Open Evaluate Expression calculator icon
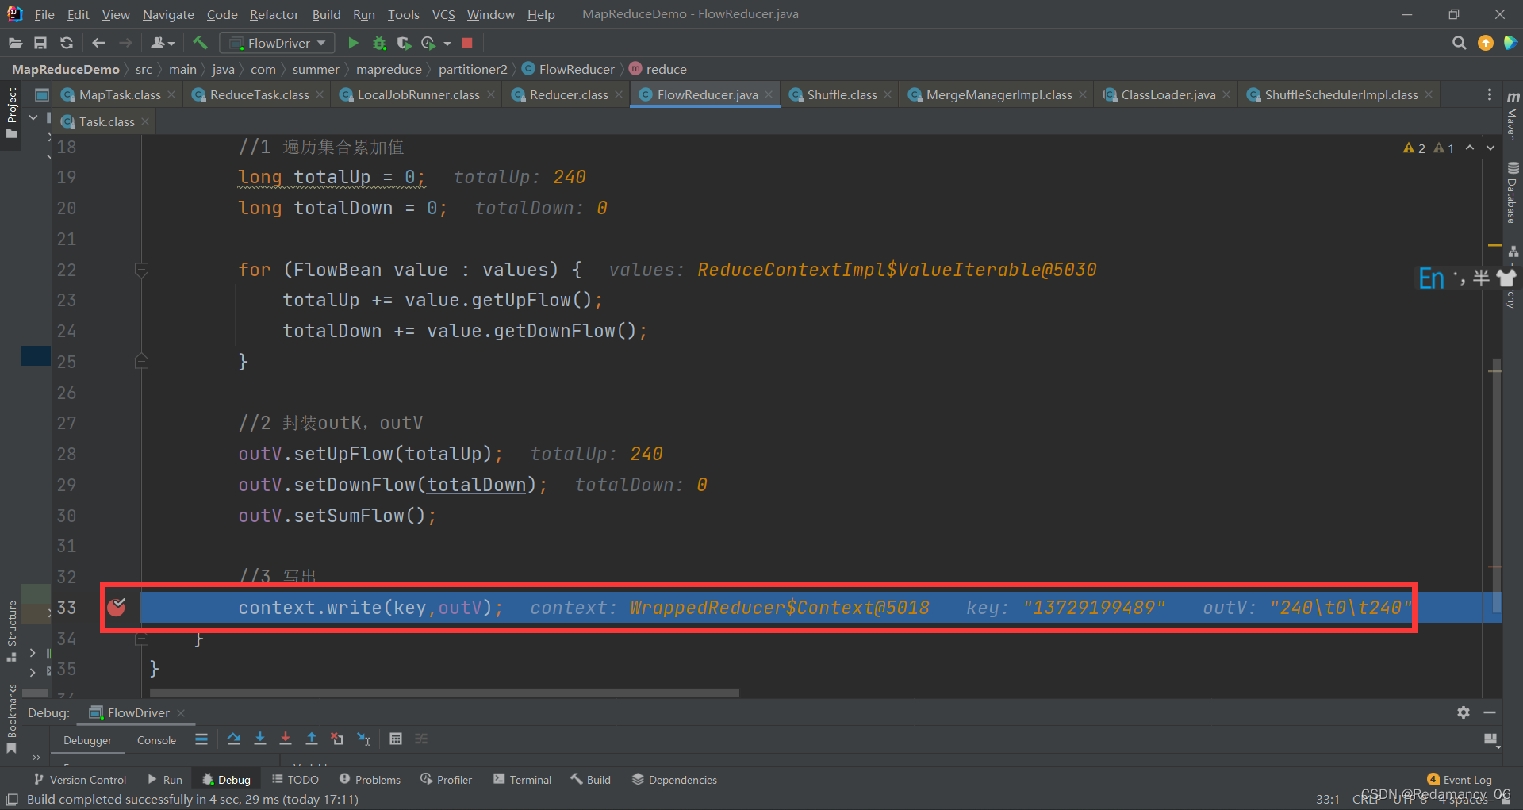This screenshot has height=810, width=1523. 395,739
